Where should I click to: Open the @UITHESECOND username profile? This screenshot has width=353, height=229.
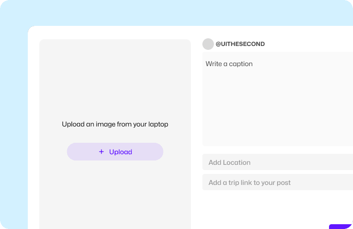coord(240,44)
